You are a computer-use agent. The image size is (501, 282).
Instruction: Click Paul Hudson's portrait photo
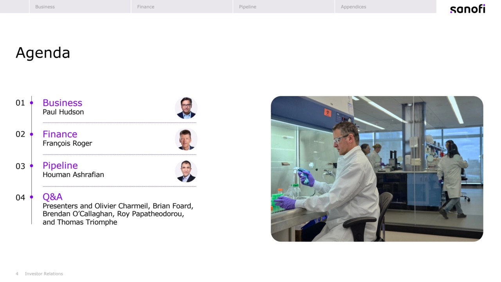click(x=186, y=108)
